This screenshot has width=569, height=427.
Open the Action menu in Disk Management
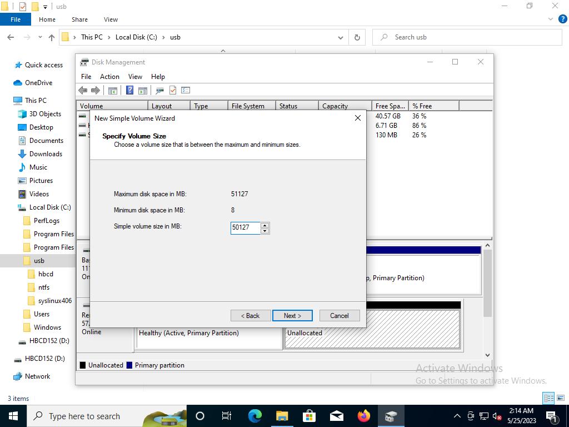coord(109,77)
